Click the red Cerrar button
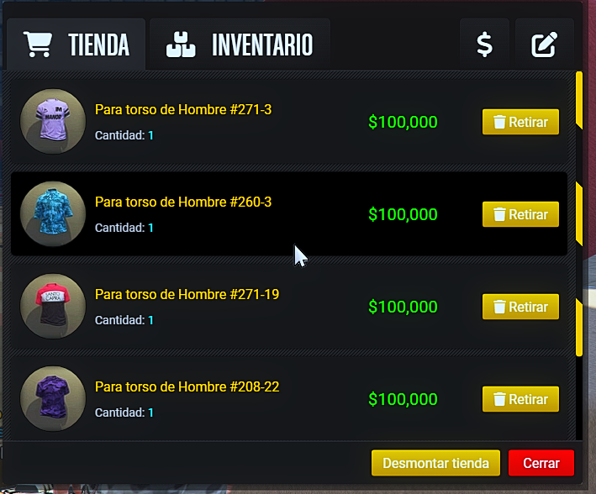Image resolution: width=596 pixels, height=494 pixels. tap(541, 463)
